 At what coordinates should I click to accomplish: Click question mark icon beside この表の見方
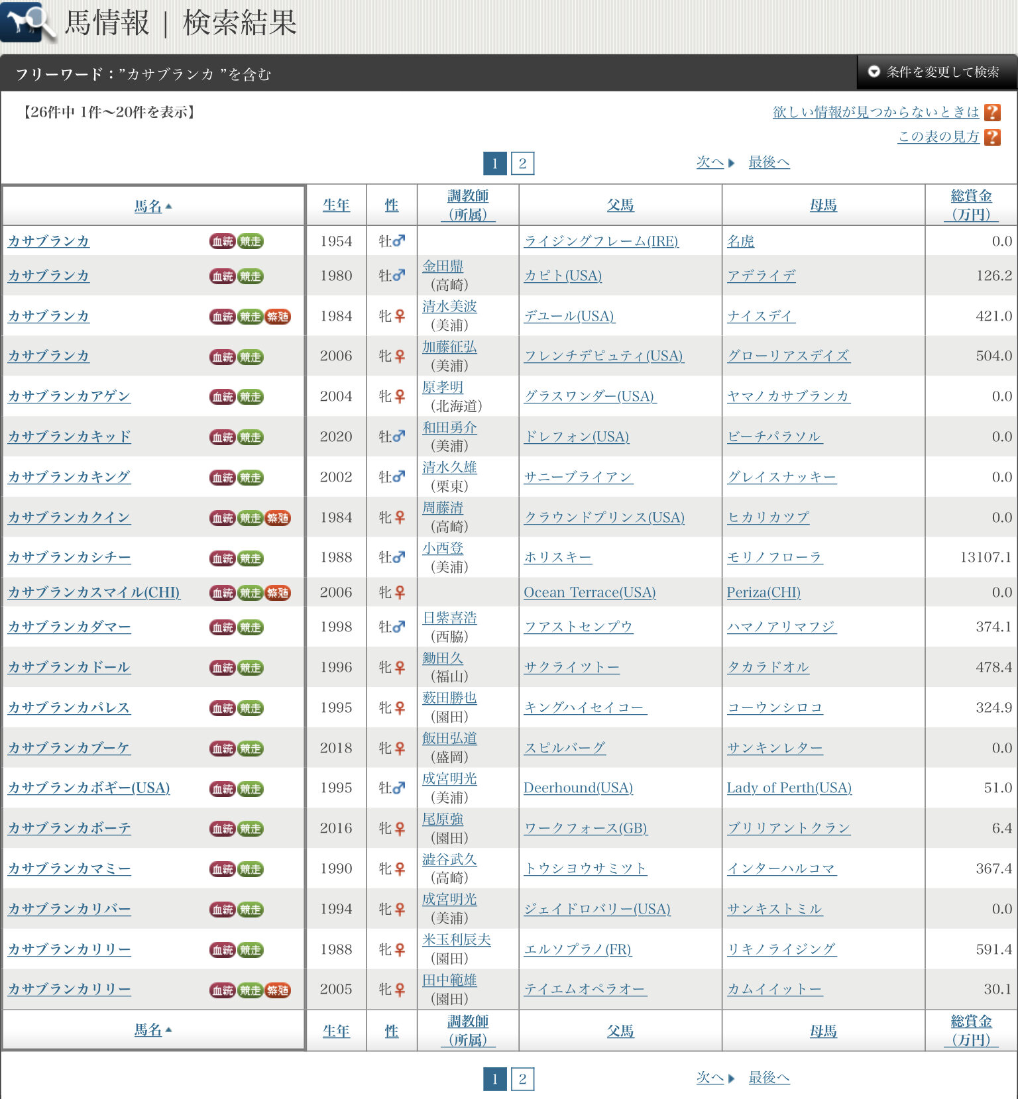992,137
